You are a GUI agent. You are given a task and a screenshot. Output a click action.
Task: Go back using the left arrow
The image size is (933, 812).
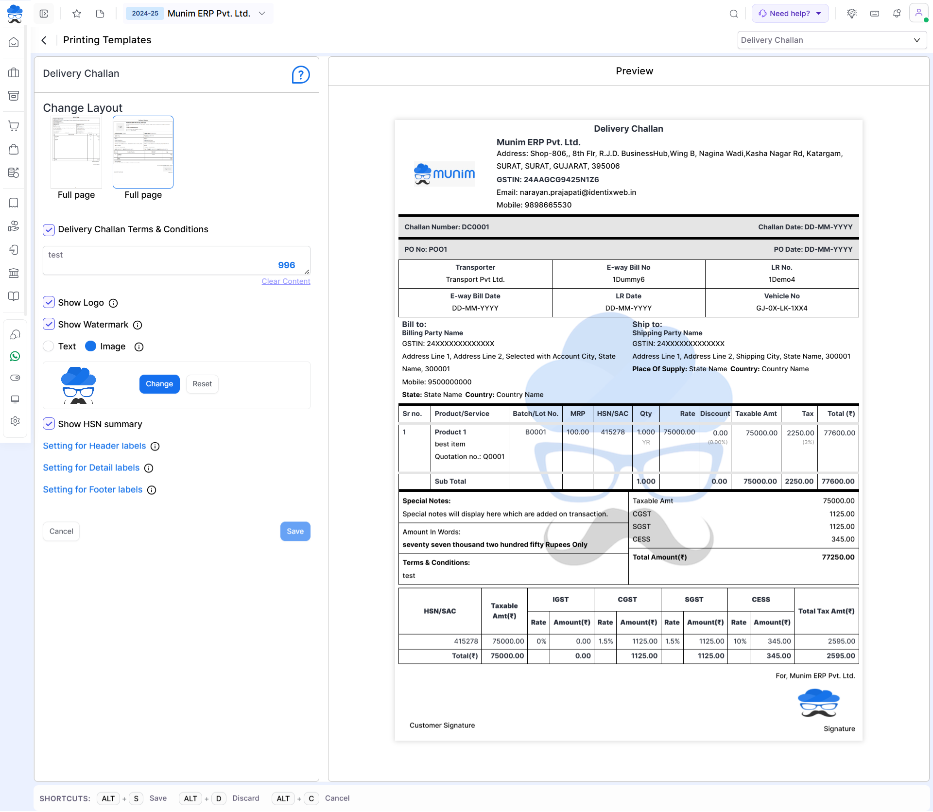click(x=44, y=40)
